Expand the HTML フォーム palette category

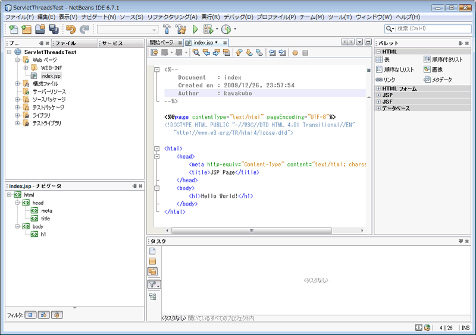click(x=378, y=89)
